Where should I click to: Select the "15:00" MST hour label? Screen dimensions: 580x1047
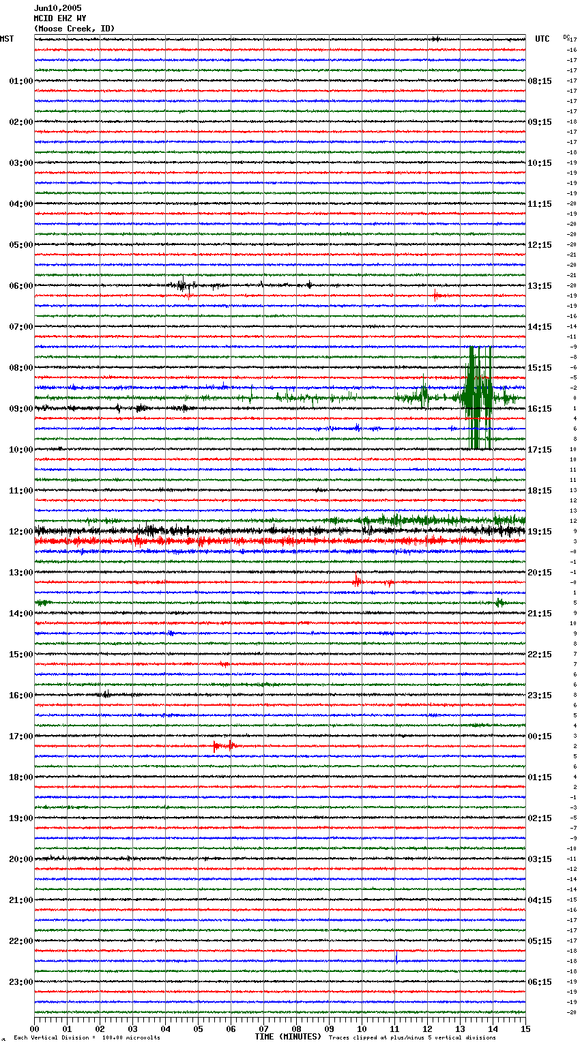pos(20,655)
